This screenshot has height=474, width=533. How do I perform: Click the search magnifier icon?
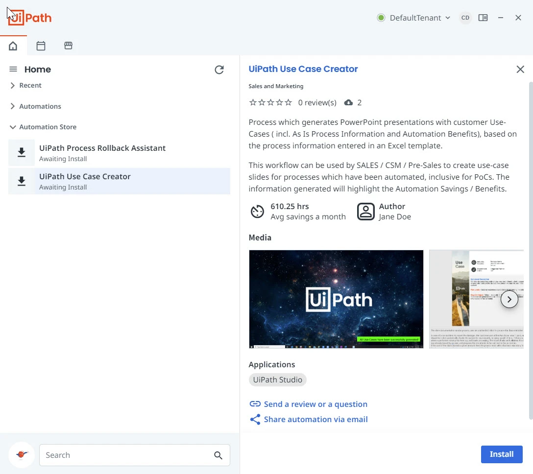click(218, 455)
